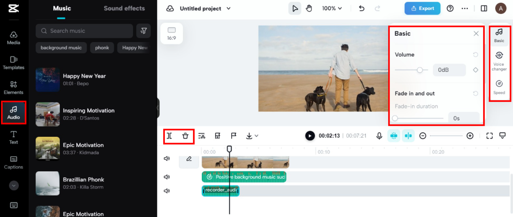The width and height of the screenshot is (513, 217).
Task: Toggle timeline magnet snapping
Action: pos(394,136)
